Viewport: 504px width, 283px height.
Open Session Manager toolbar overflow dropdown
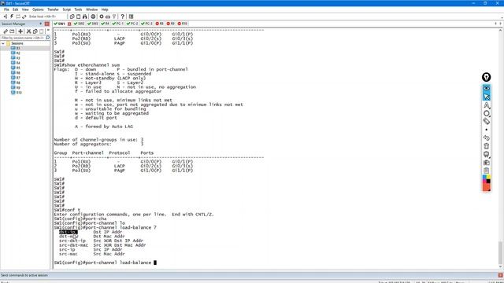point(48,31)
